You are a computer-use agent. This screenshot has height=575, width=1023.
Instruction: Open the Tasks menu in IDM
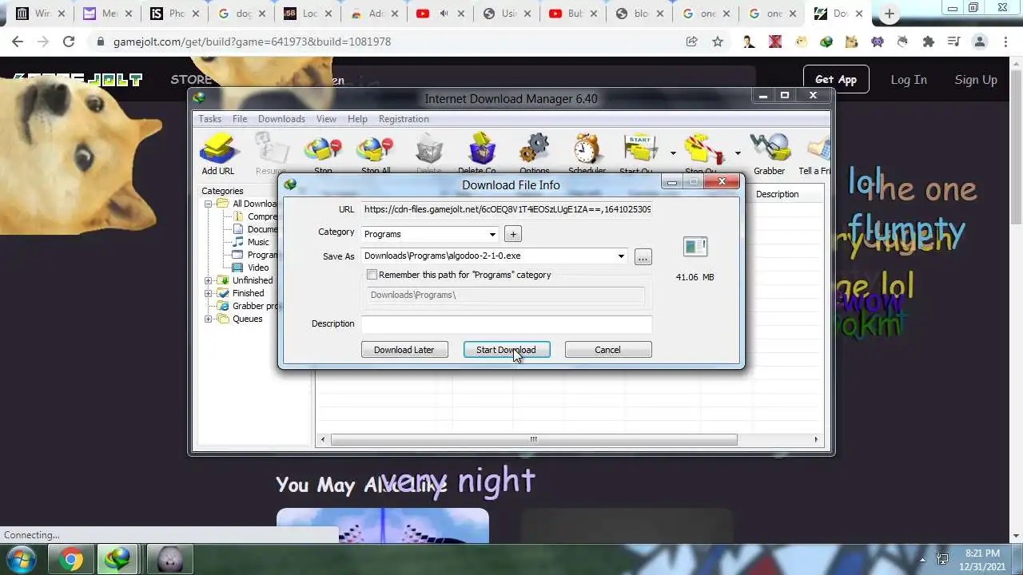(209, 119)
